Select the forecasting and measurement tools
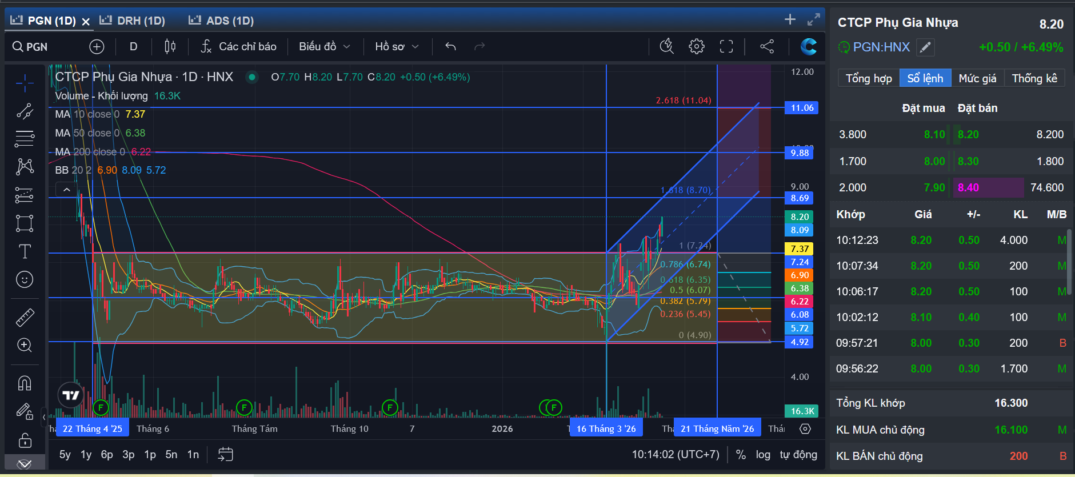Screen dimensions: 1075x477 [x=25, y=195]
